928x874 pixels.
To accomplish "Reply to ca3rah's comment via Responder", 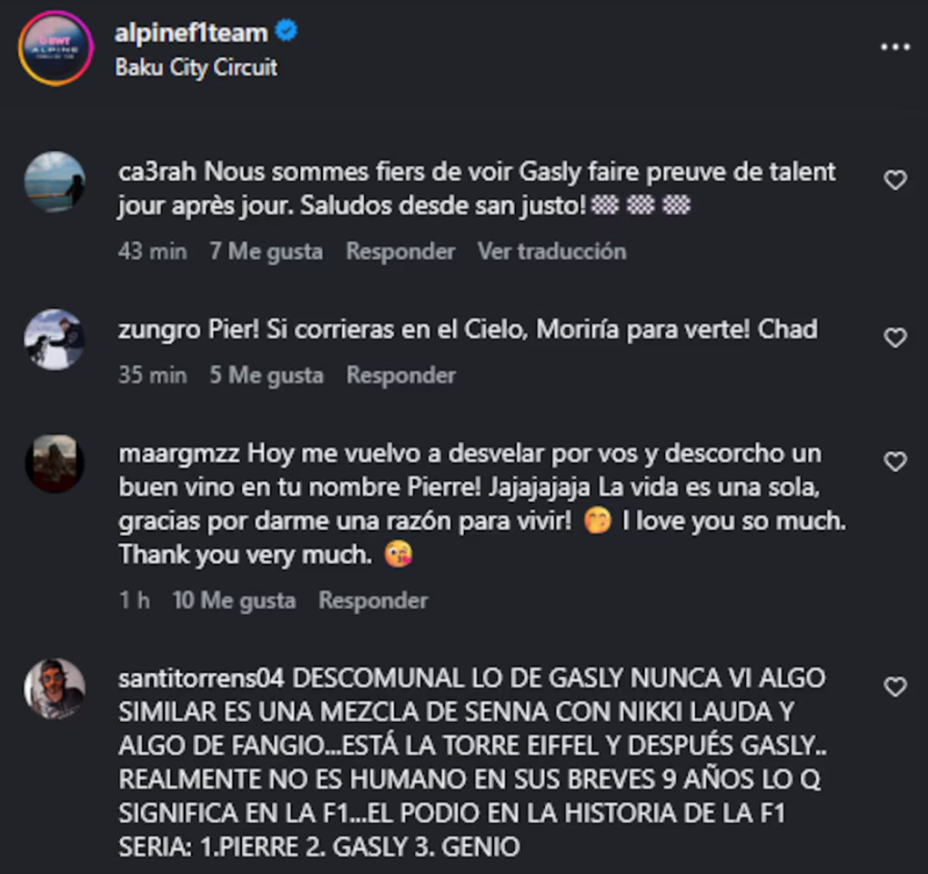I will tap(401, 251).
